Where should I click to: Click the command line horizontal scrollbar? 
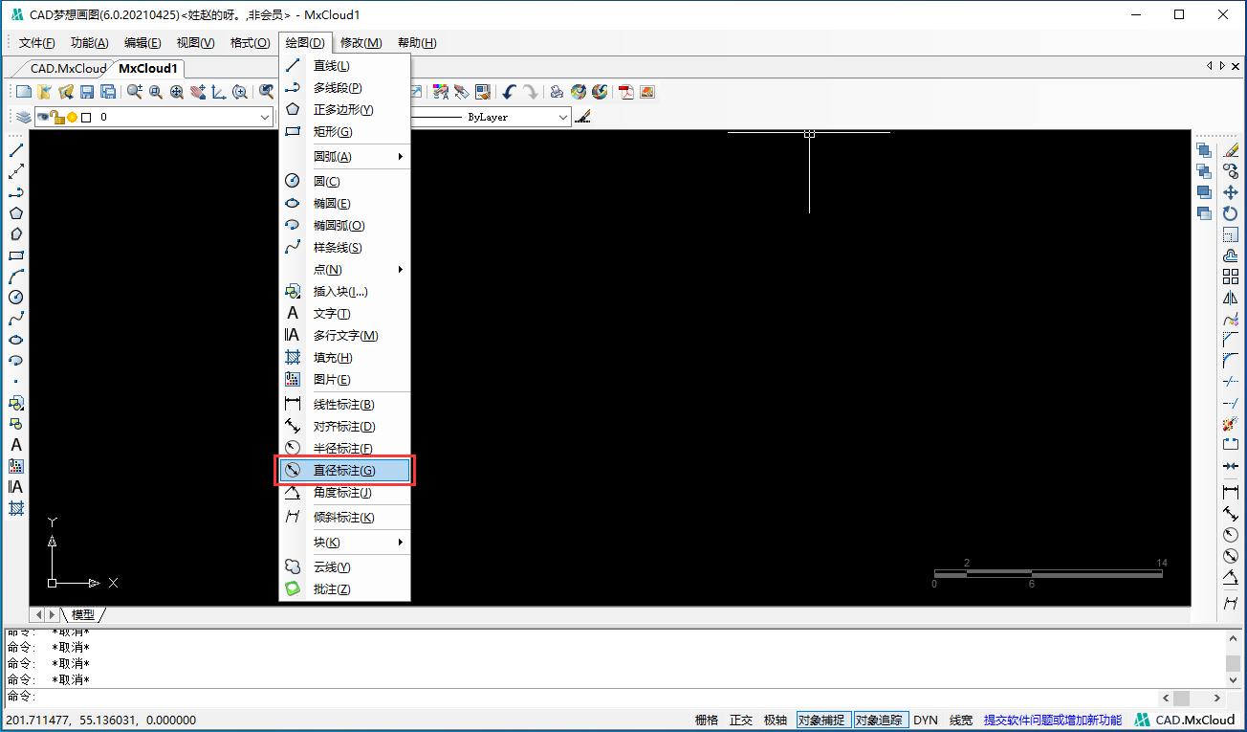click(x=1192, y=698)
